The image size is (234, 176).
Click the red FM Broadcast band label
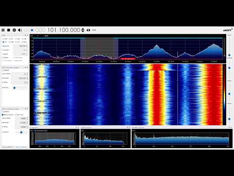click(128, 59)
